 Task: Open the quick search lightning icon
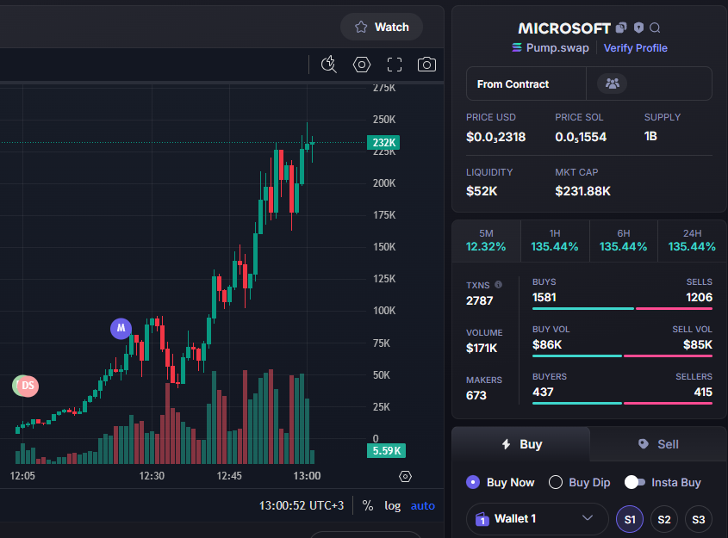(329, 65)
